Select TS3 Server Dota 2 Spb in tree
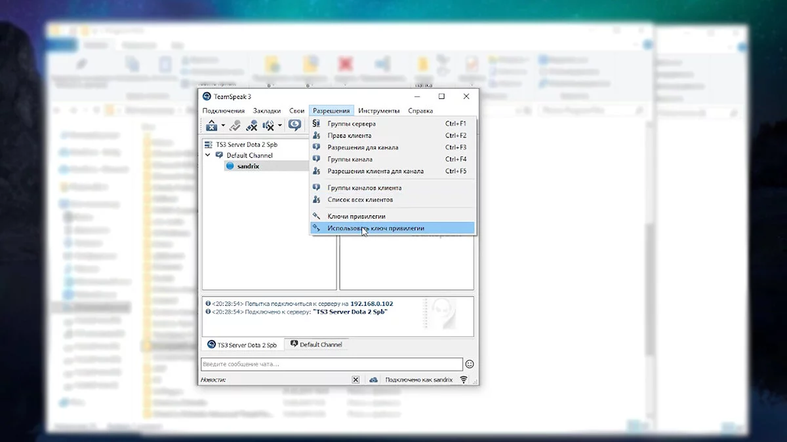Viewport: 787px width, 442px height. coord(244,144)
